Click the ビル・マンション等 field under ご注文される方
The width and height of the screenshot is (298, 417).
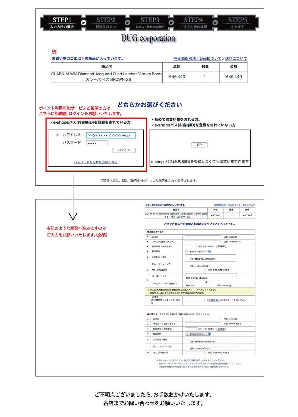[210, 263]
